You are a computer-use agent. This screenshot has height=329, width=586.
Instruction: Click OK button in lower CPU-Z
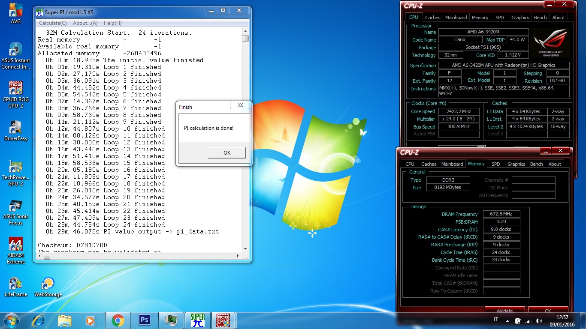[x=548, y=310]
